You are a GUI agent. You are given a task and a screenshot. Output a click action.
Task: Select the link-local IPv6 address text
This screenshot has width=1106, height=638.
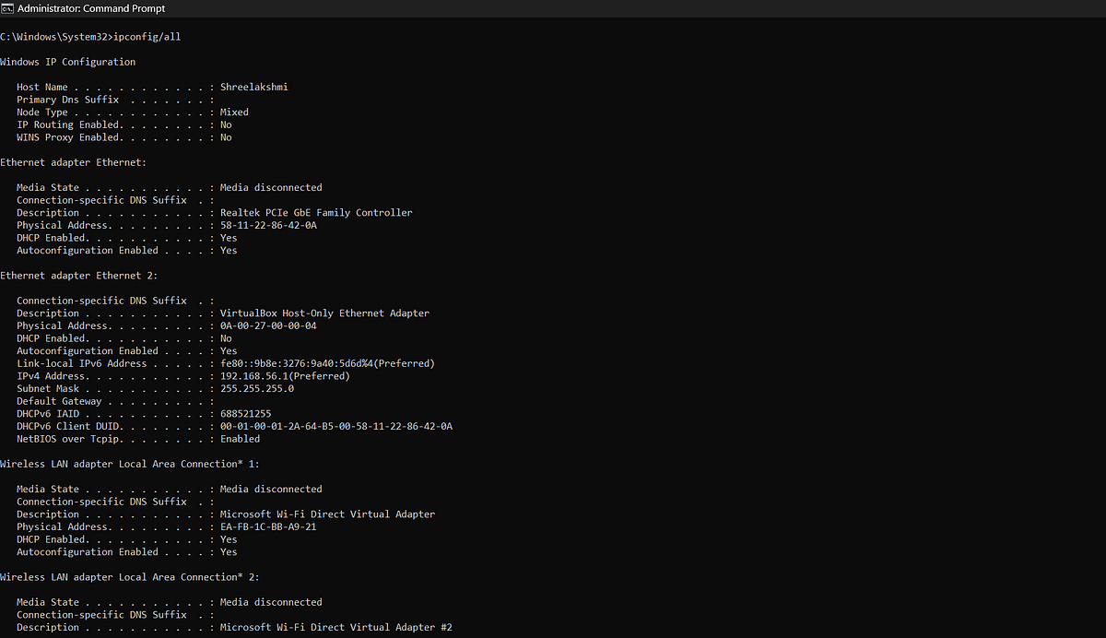pos(325,362)
